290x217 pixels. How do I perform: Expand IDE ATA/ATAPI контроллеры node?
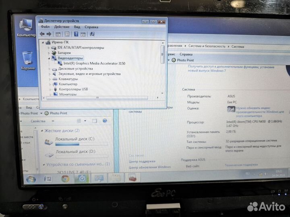tap(49, 48)
